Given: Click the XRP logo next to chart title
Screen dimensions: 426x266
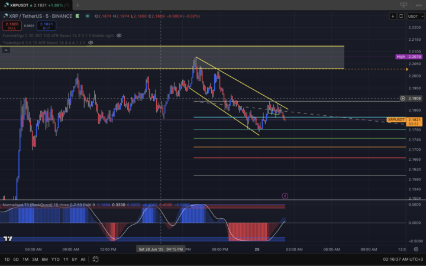Looking at the screenshot, I should [5, 16].
